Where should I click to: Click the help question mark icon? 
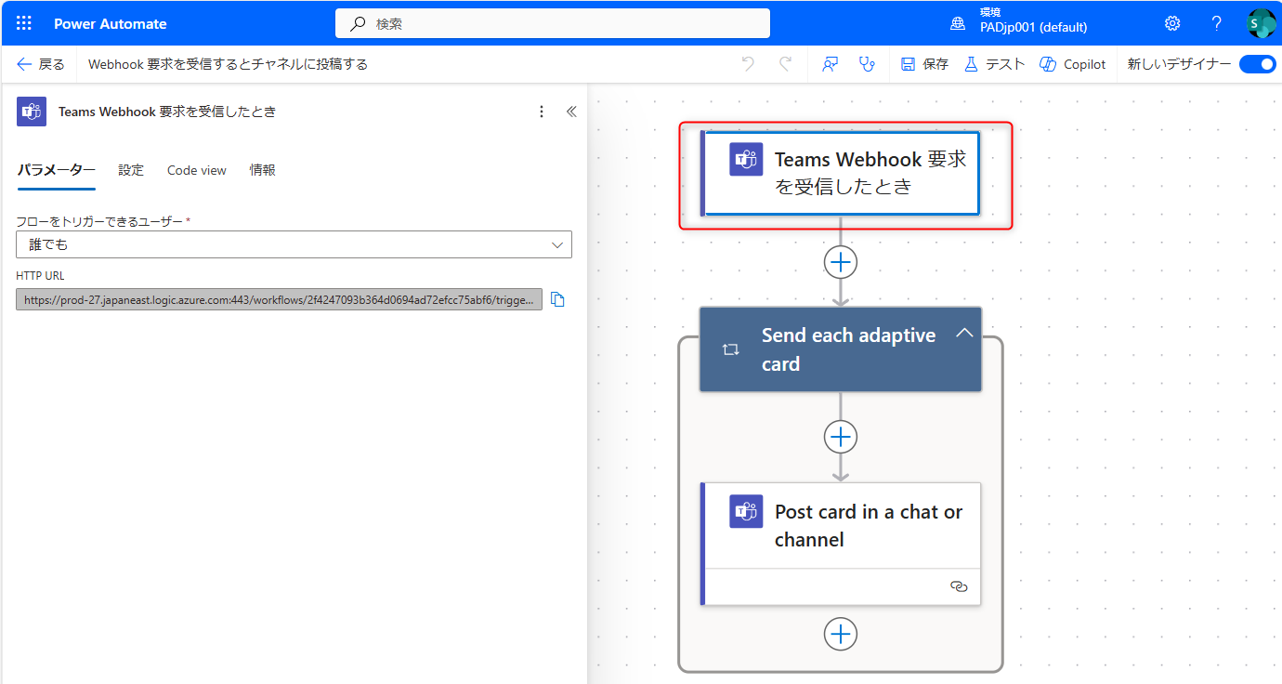coord(1216,23)
